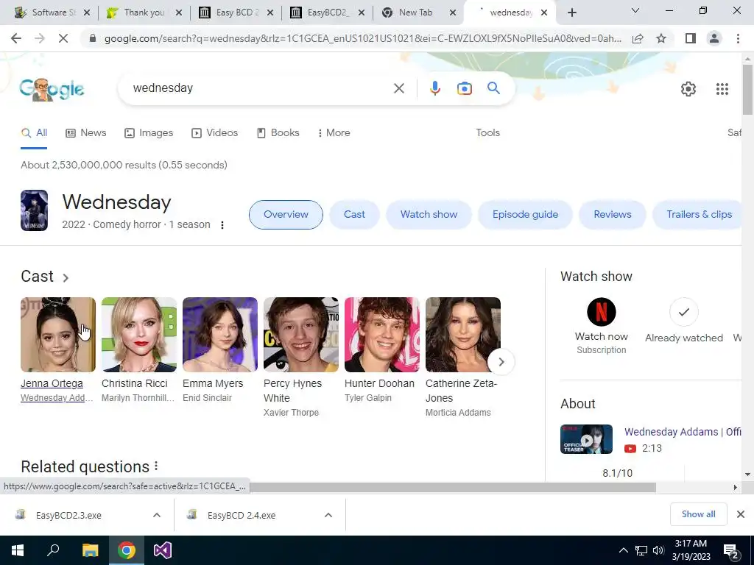Open Jenna Ortega cast link

[x=52, y=383]
